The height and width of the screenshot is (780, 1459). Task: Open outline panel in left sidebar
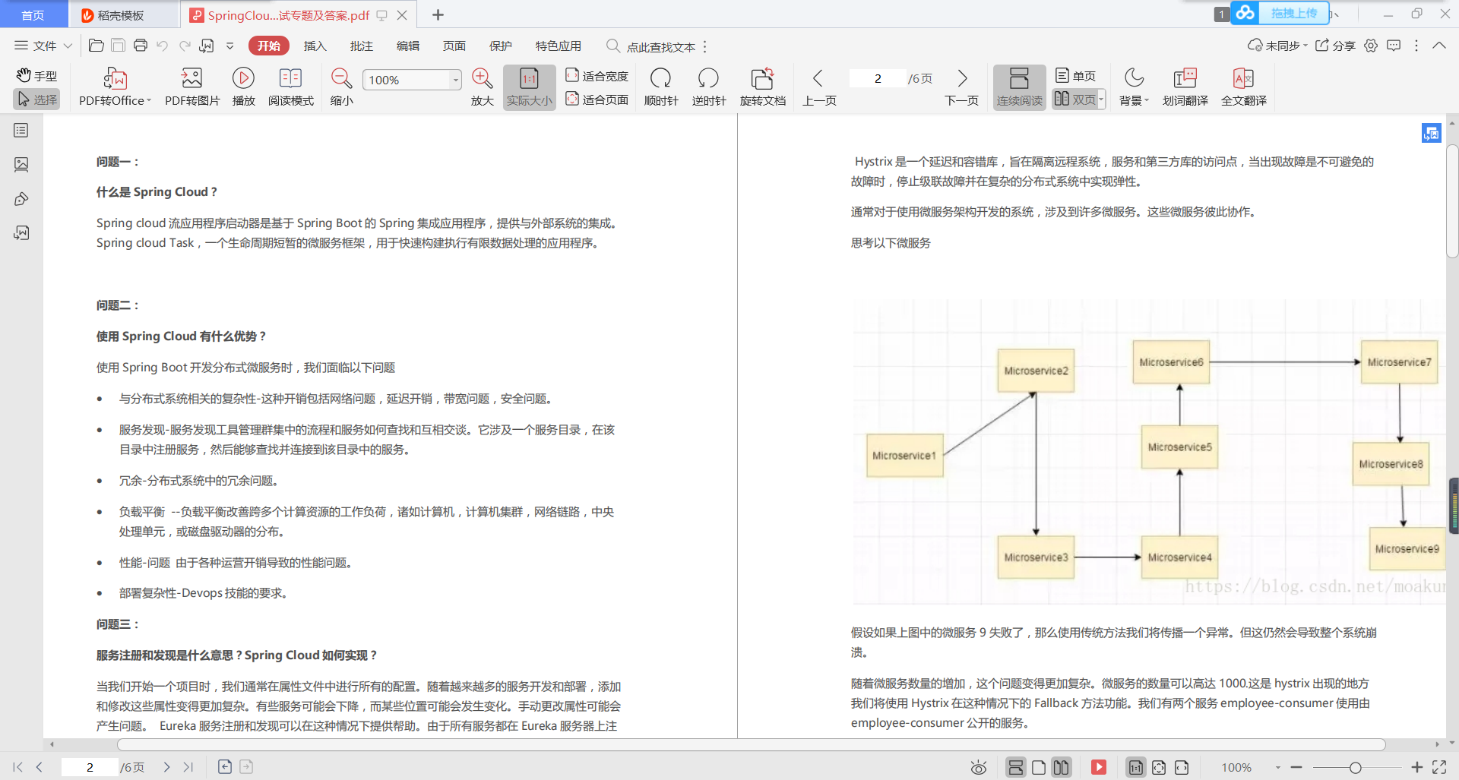[x=21, y=130]
